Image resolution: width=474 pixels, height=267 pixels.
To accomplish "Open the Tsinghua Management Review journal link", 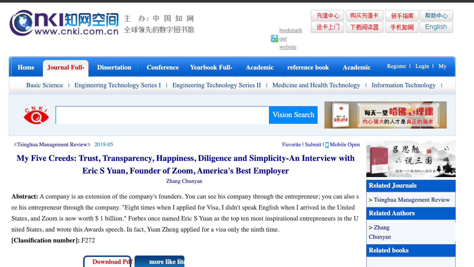I will click(52, 144).
